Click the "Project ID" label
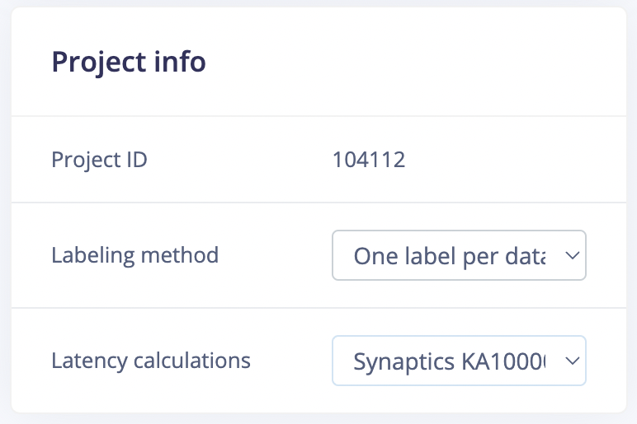Viewport: 637px width, 424px height. click(99, 159)
